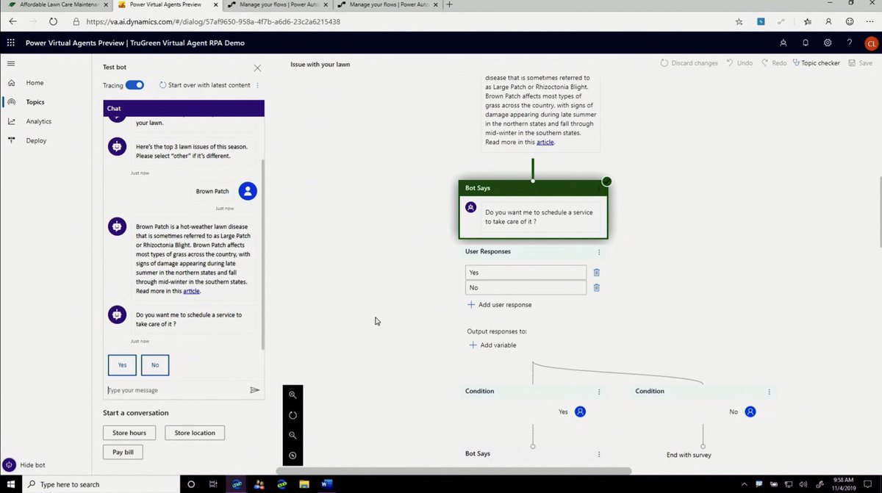Click the bottom canvas tool icon
The width and height of the screenshot is (882, 493).
point(293,456)
